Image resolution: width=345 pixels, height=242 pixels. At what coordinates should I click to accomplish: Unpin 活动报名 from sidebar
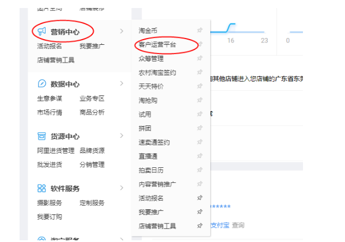[200, 198]
